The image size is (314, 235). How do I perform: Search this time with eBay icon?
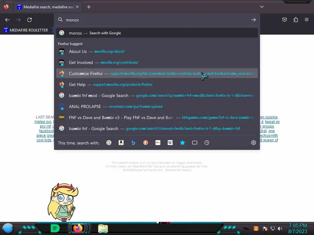158,143
